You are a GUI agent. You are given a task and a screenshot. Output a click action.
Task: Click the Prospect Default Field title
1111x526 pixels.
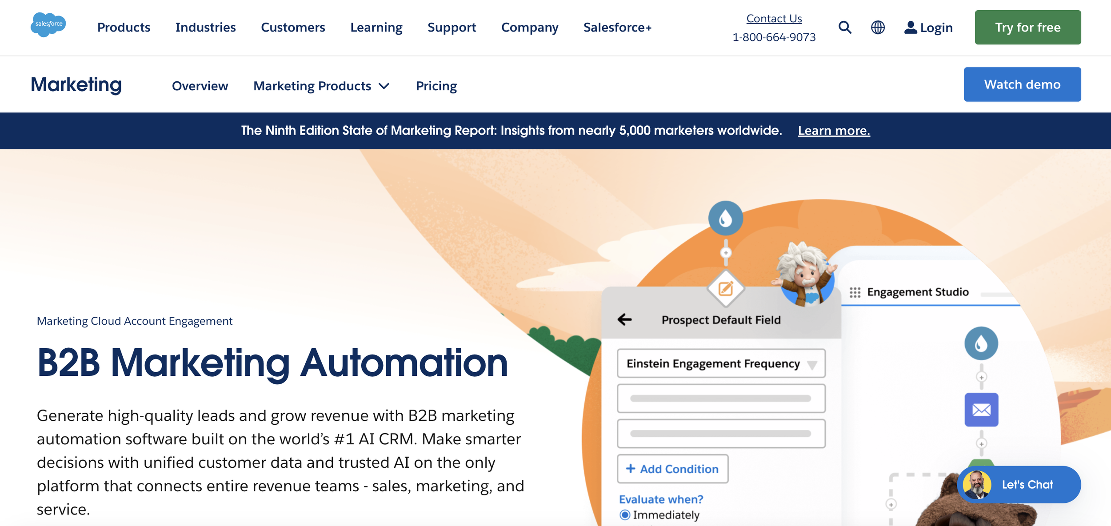(x=721, y=320)
